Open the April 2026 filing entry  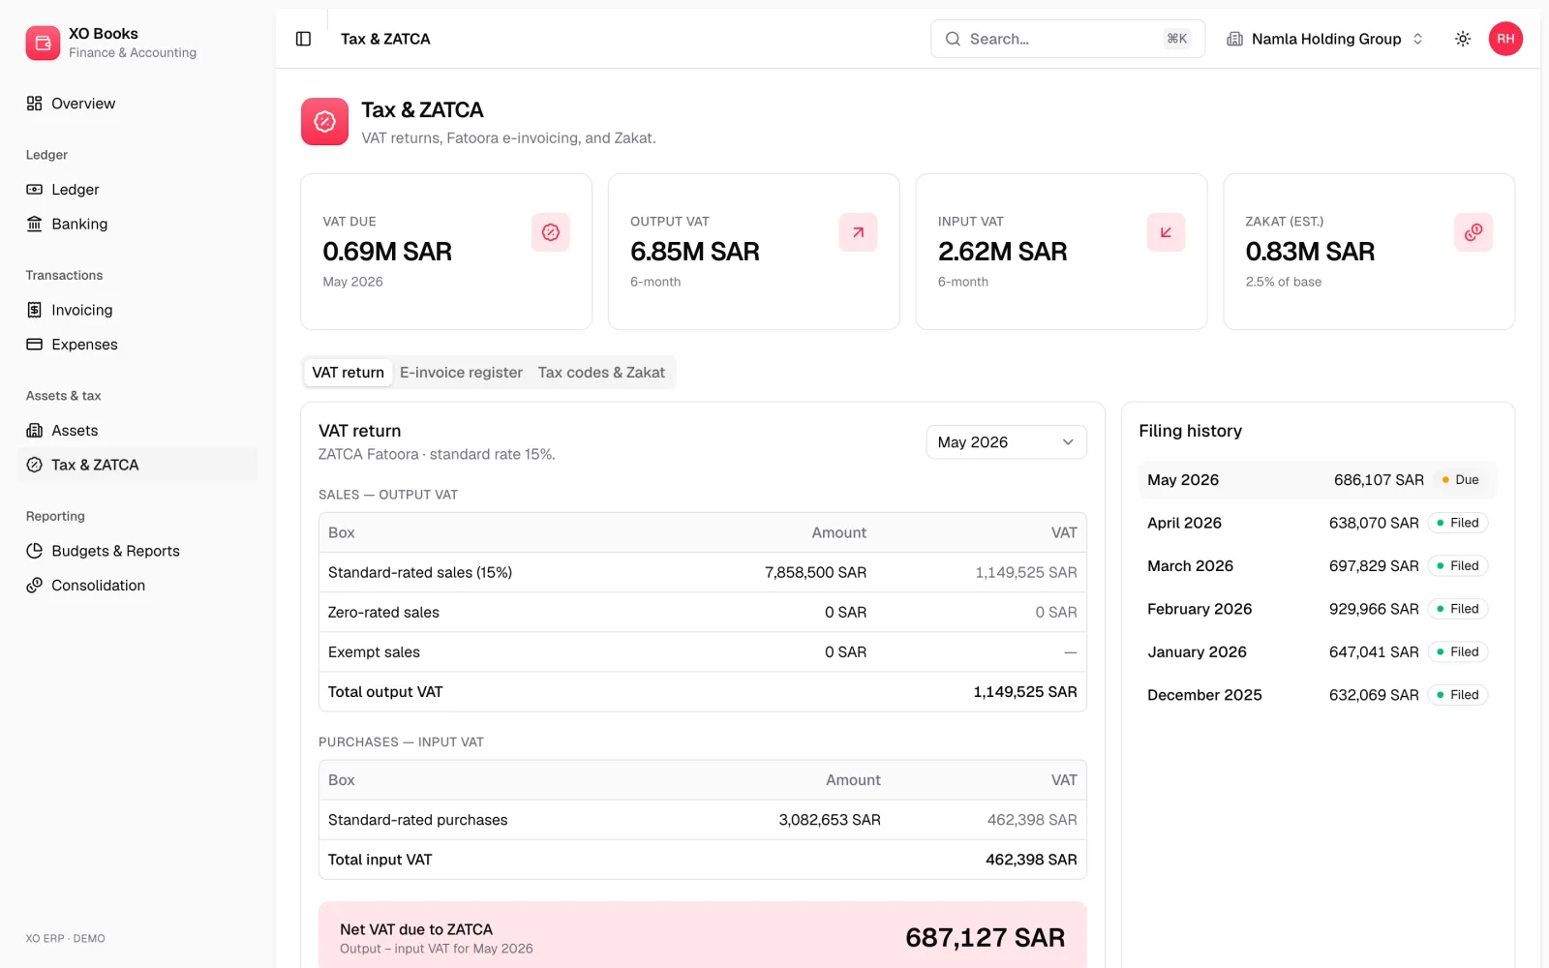click(x=1318, y=523)
